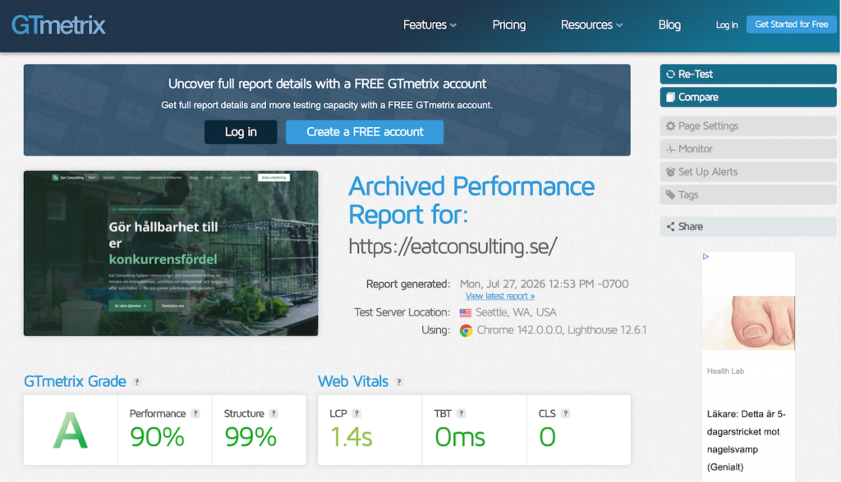Click the 0ms TBT value
This screenshot has height=482, width=841.
tap(460, 437)
